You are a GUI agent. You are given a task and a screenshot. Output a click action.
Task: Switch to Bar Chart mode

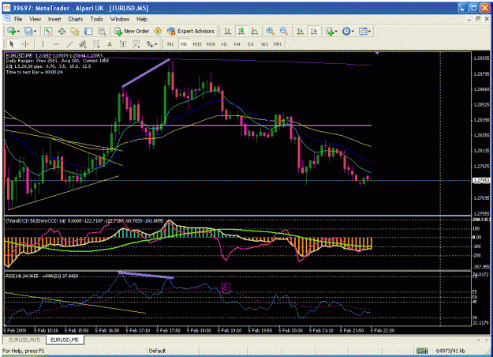(x=228, y=31)
